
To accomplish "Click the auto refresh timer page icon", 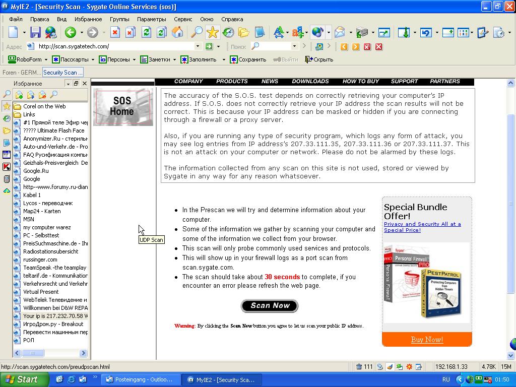I will [x=499, y=32].
